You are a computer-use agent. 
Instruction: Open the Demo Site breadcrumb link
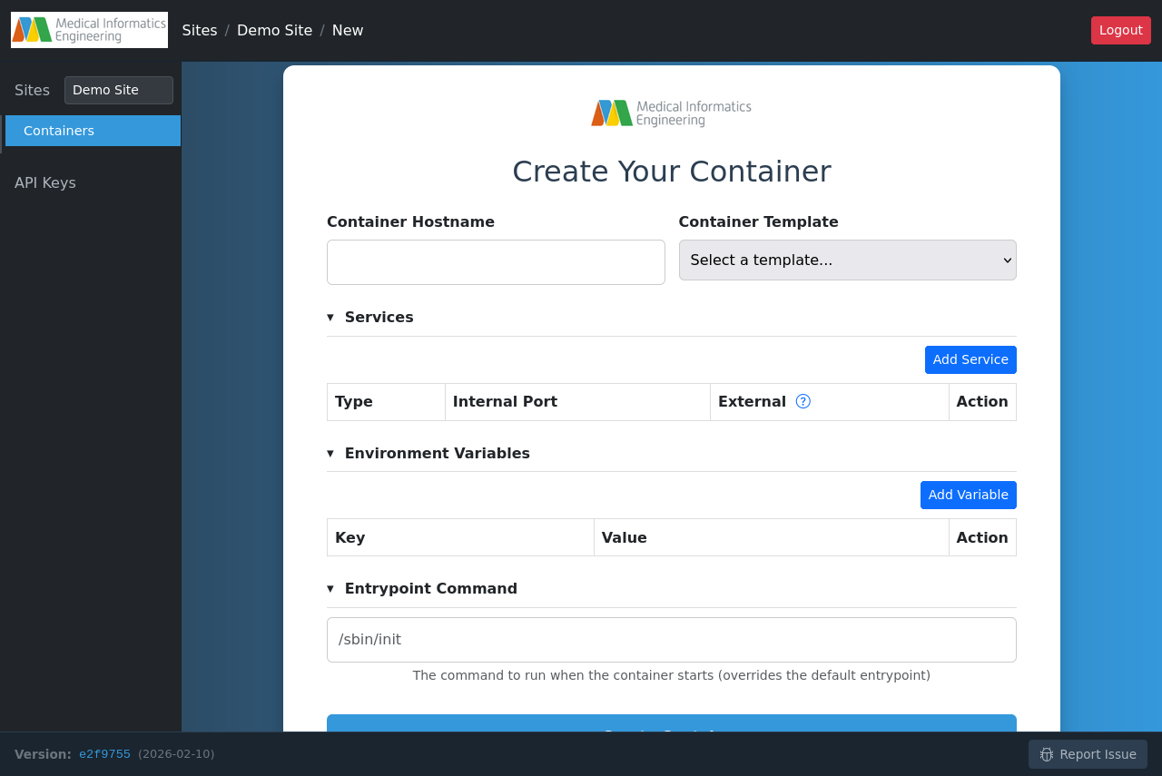point(274,30)
